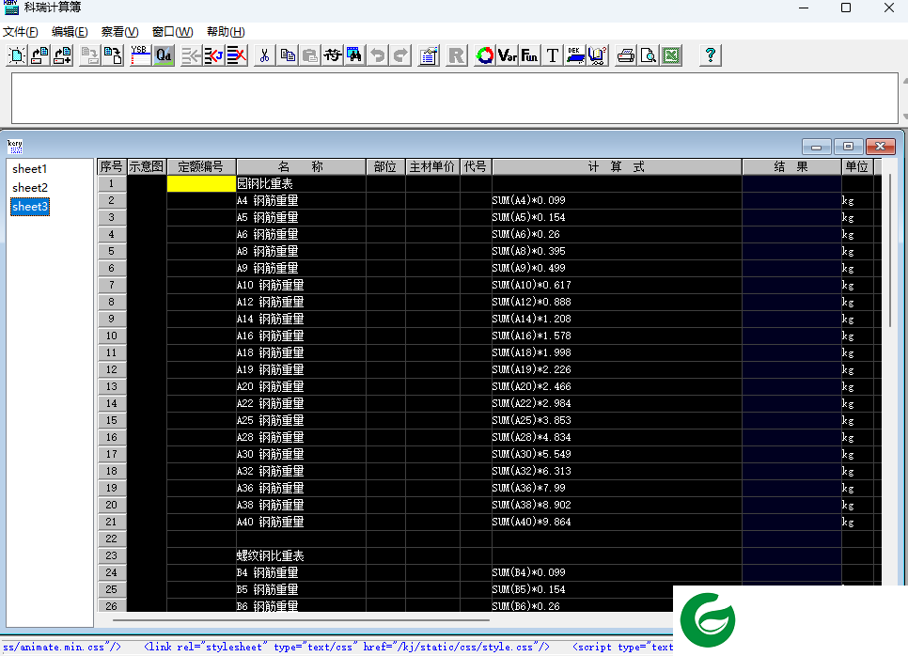
Task: Open the 编辑(E) menu
Action: coord(70,32)
